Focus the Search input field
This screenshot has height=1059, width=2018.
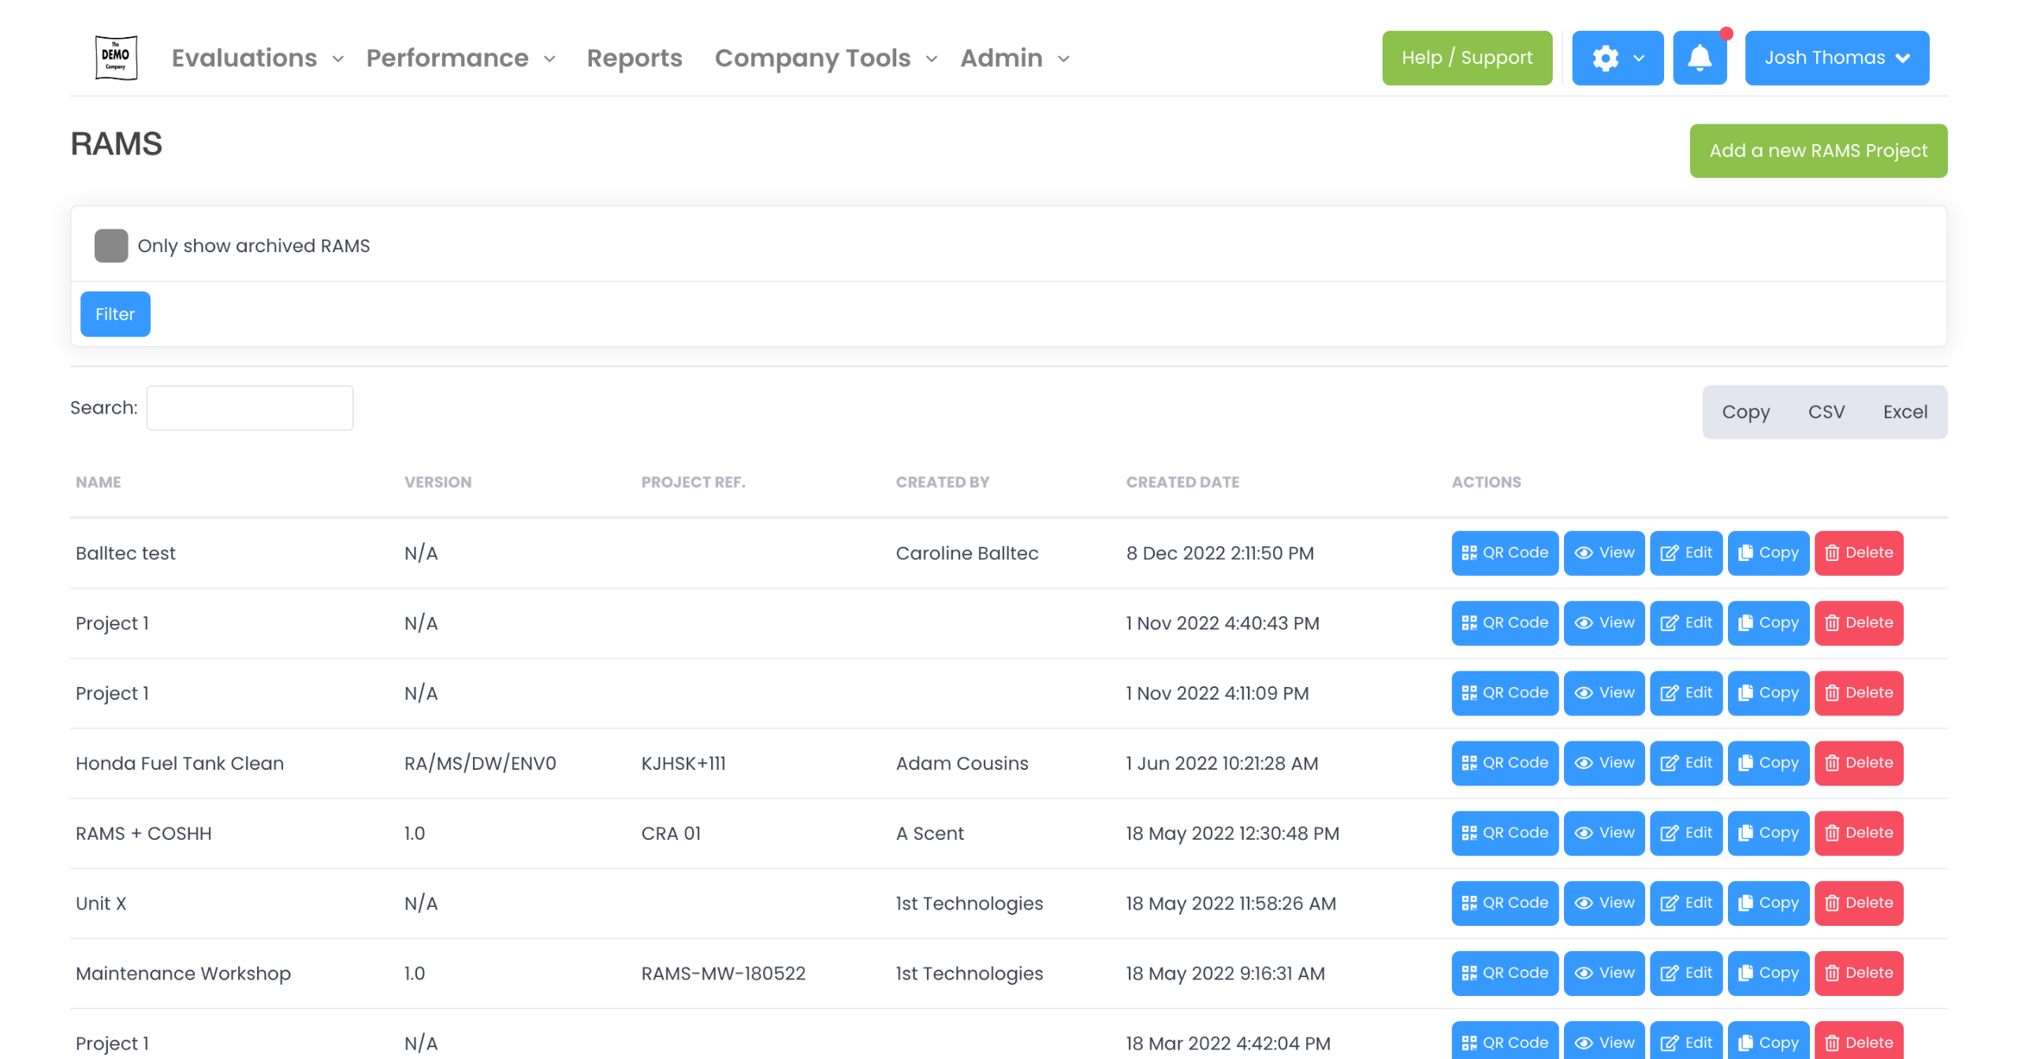[249, 408]
